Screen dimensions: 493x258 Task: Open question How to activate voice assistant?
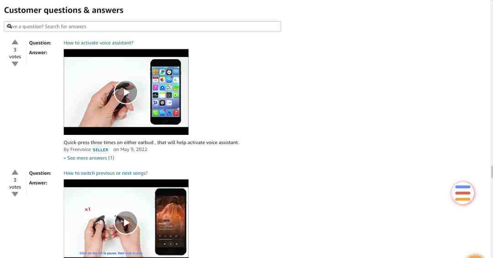99,43
